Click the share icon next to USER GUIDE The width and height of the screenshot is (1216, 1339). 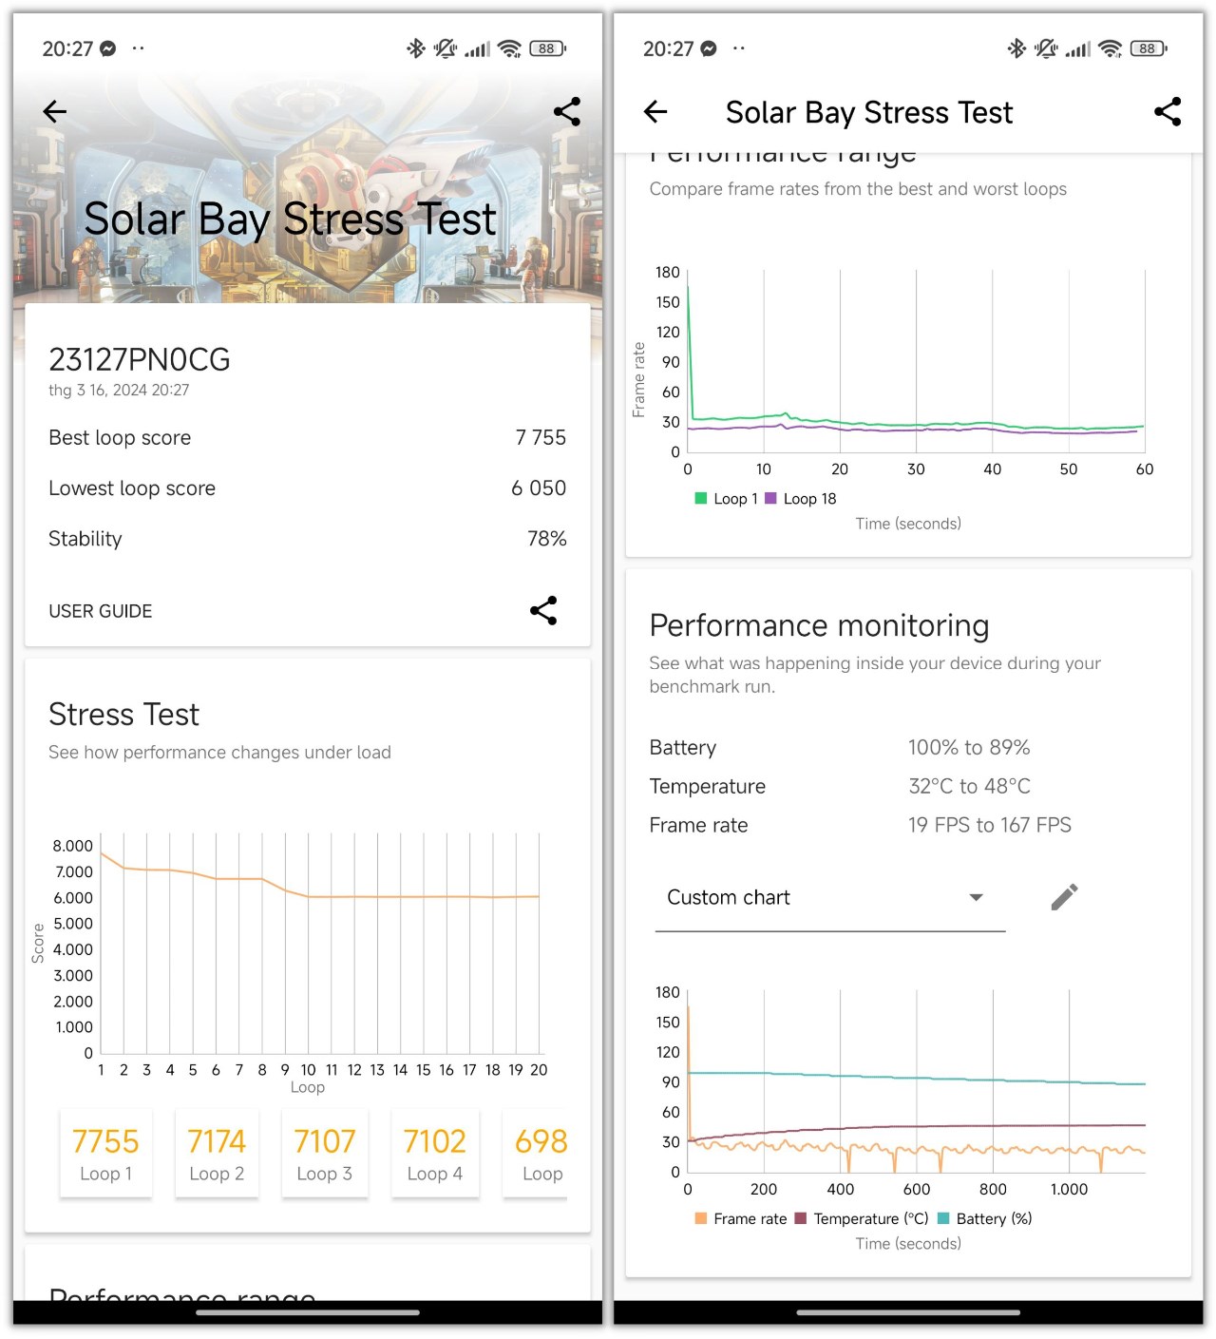(x=542, y=611)
